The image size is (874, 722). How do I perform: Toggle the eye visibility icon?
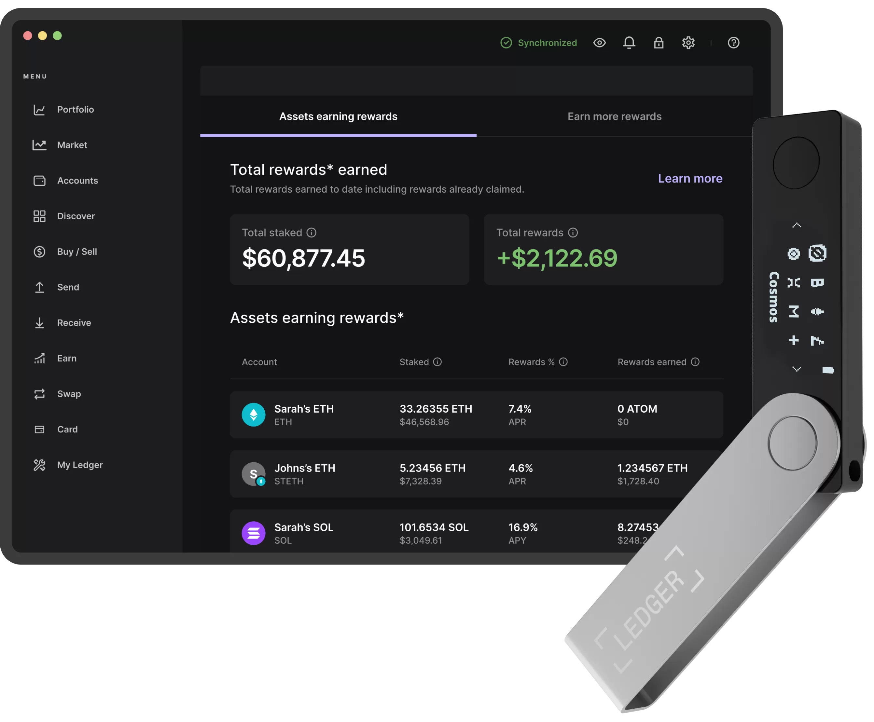click(600, 41)
